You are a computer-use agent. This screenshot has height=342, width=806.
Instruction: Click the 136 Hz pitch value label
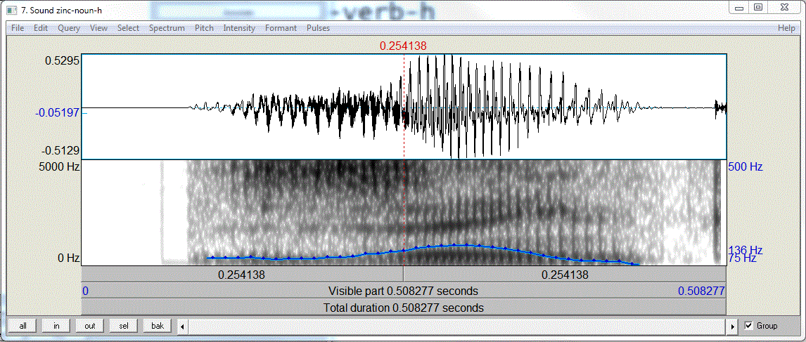pos(745,250)
